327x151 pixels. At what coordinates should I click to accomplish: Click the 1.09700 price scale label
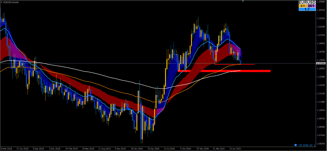click(321, 119)
